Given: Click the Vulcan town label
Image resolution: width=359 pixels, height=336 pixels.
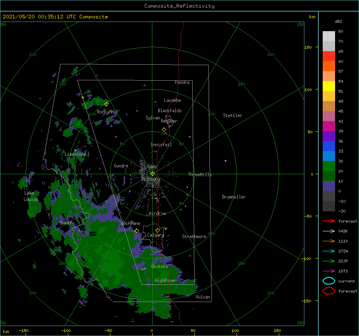Looking at the screenshot, I should coord(203,297).
